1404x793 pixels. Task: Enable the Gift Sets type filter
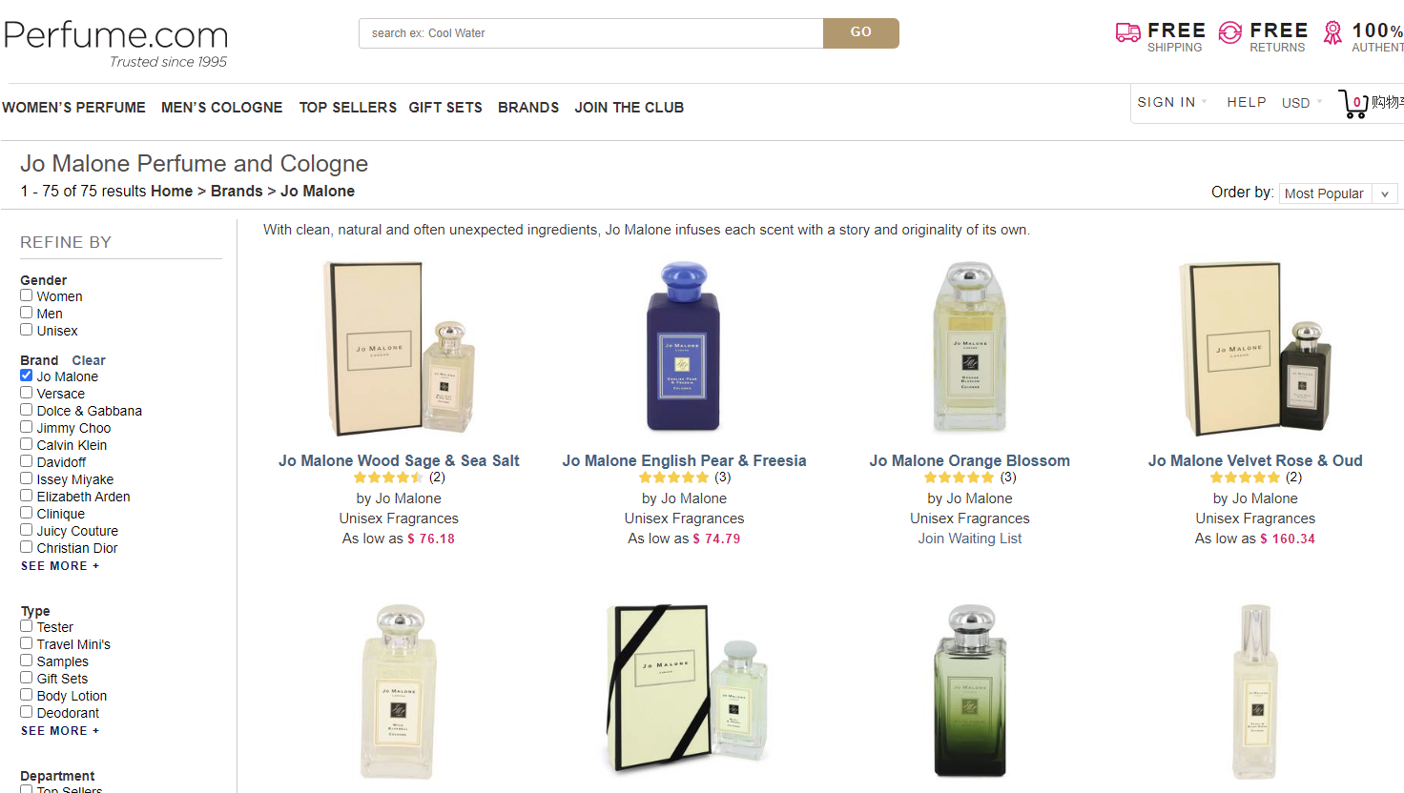click(27, 678)
